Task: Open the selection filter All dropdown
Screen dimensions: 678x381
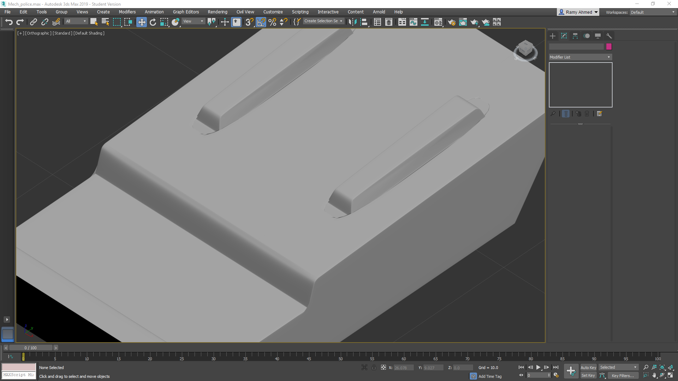Action: [x=76, y=21]
